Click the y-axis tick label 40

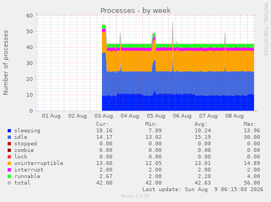pos(29,47)
